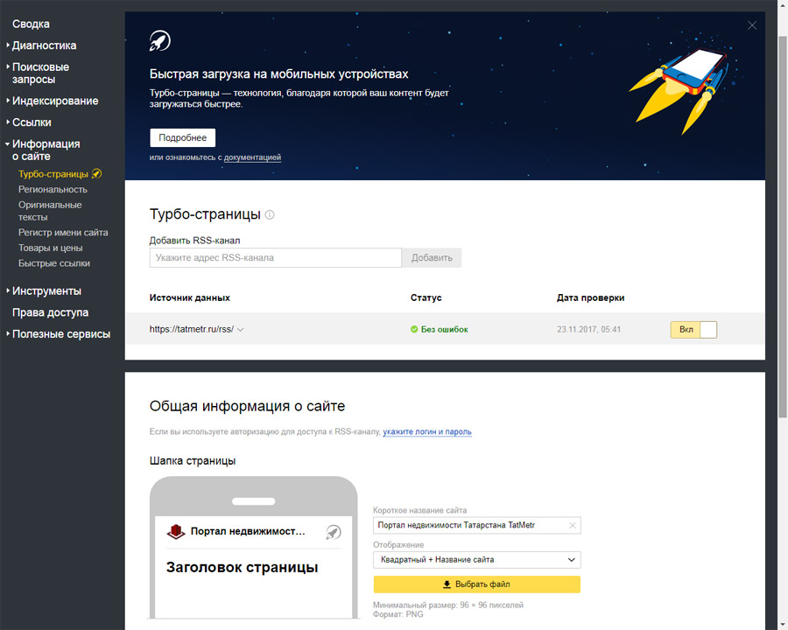Viewport: 788px width, 630px height.
Task: Click the Заголовок страницы preview text
Action: pos(243,567)
